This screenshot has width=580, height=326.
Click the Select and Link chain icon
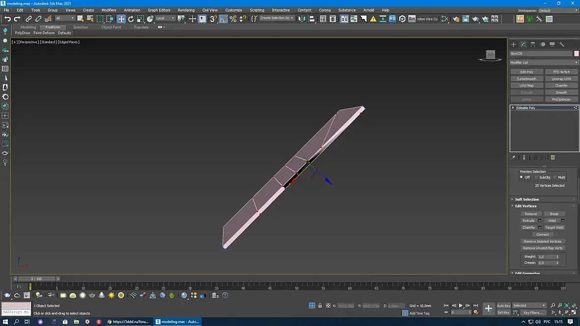tap(29, 19)
